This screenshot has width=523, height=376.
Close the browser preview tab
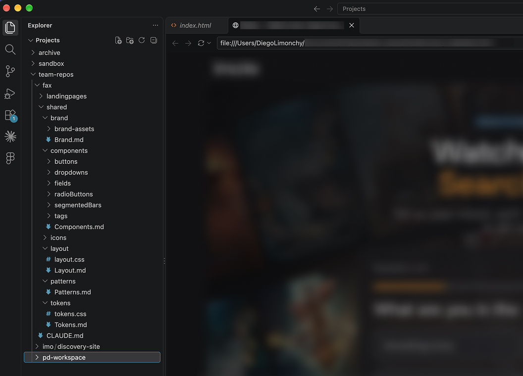(x=352, y=25)
